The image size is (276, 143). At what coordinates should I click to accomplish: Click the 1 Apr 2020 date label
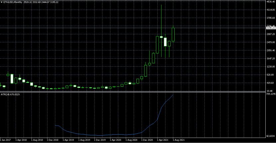(116, 140)
